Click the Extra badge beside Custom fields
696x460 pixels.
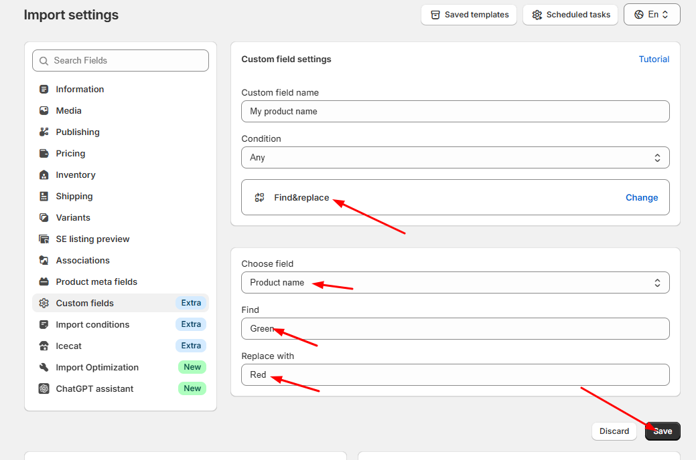[x=191, y=303]
